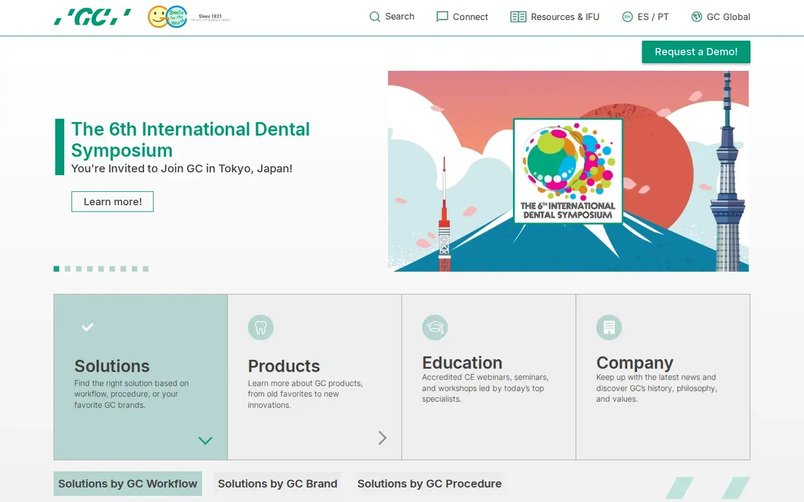This screenshot has height=502, width=804.
Task: Select the fifth carousel slide indicator
Action: tap(101, 269)
